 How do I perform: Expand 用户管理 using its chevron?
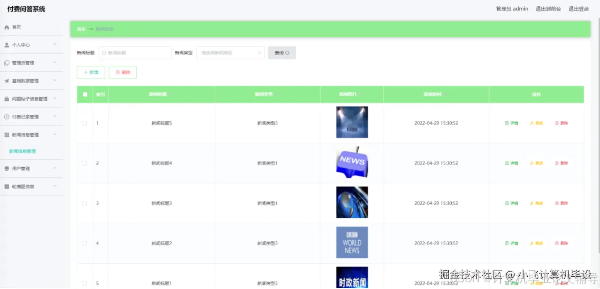(x=55, y=168)
